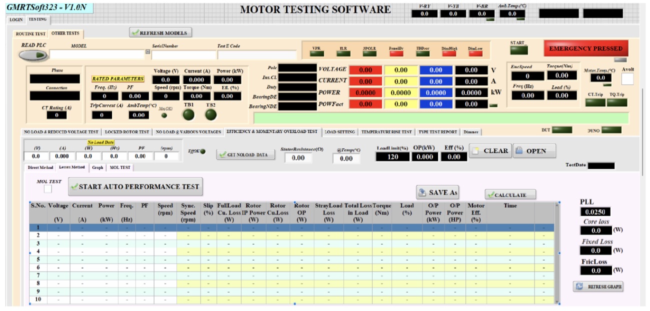This screenshot has height=311, width=650.
Task: Click the PanelDr red indicator
Action: point(396,53)
